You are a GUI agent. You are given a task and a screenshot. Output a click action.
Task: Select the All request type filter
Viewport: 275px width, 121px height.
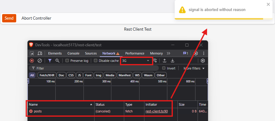(x=32, y=75)
